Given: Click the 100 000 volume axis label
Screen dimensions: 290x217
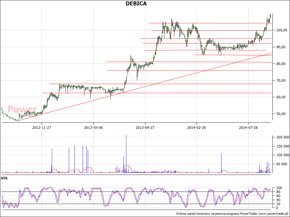Looking at the screenshot, I should [283, 155].
